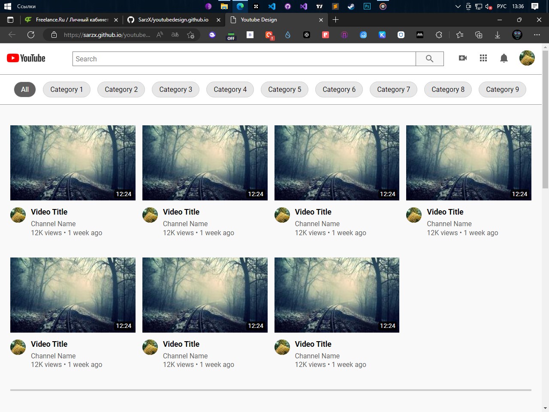Select the Category 7 chip
Screen dimensions: 549x412
pos(393,89)
